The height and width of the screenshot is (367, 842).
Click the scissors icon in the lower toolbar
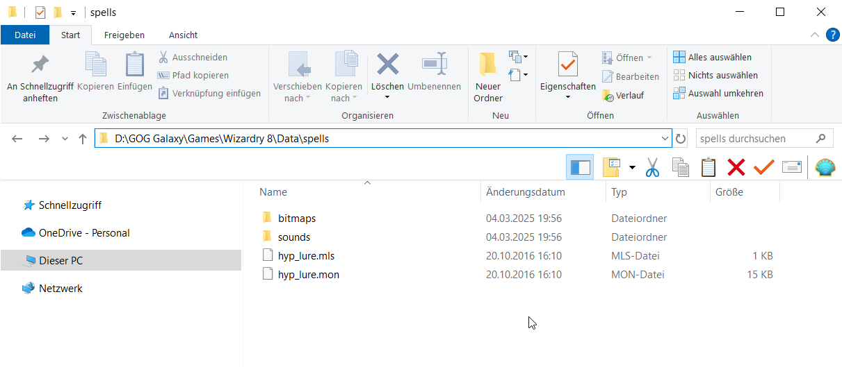pyautogui.click(x=652, y=167)
